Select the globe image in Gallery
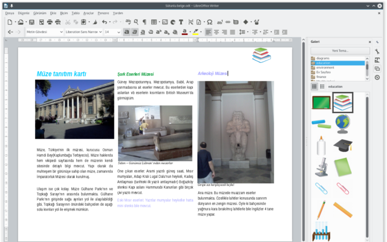Screen dimensions: 387x242 point(342,123)
